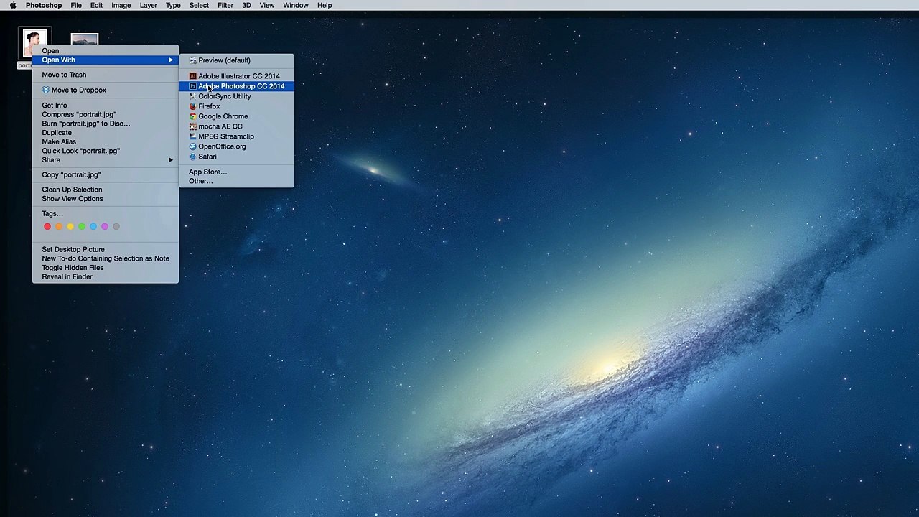Expand the Open With submenu arrow
This screenshot has height=517, width=919.
(171, 60)
